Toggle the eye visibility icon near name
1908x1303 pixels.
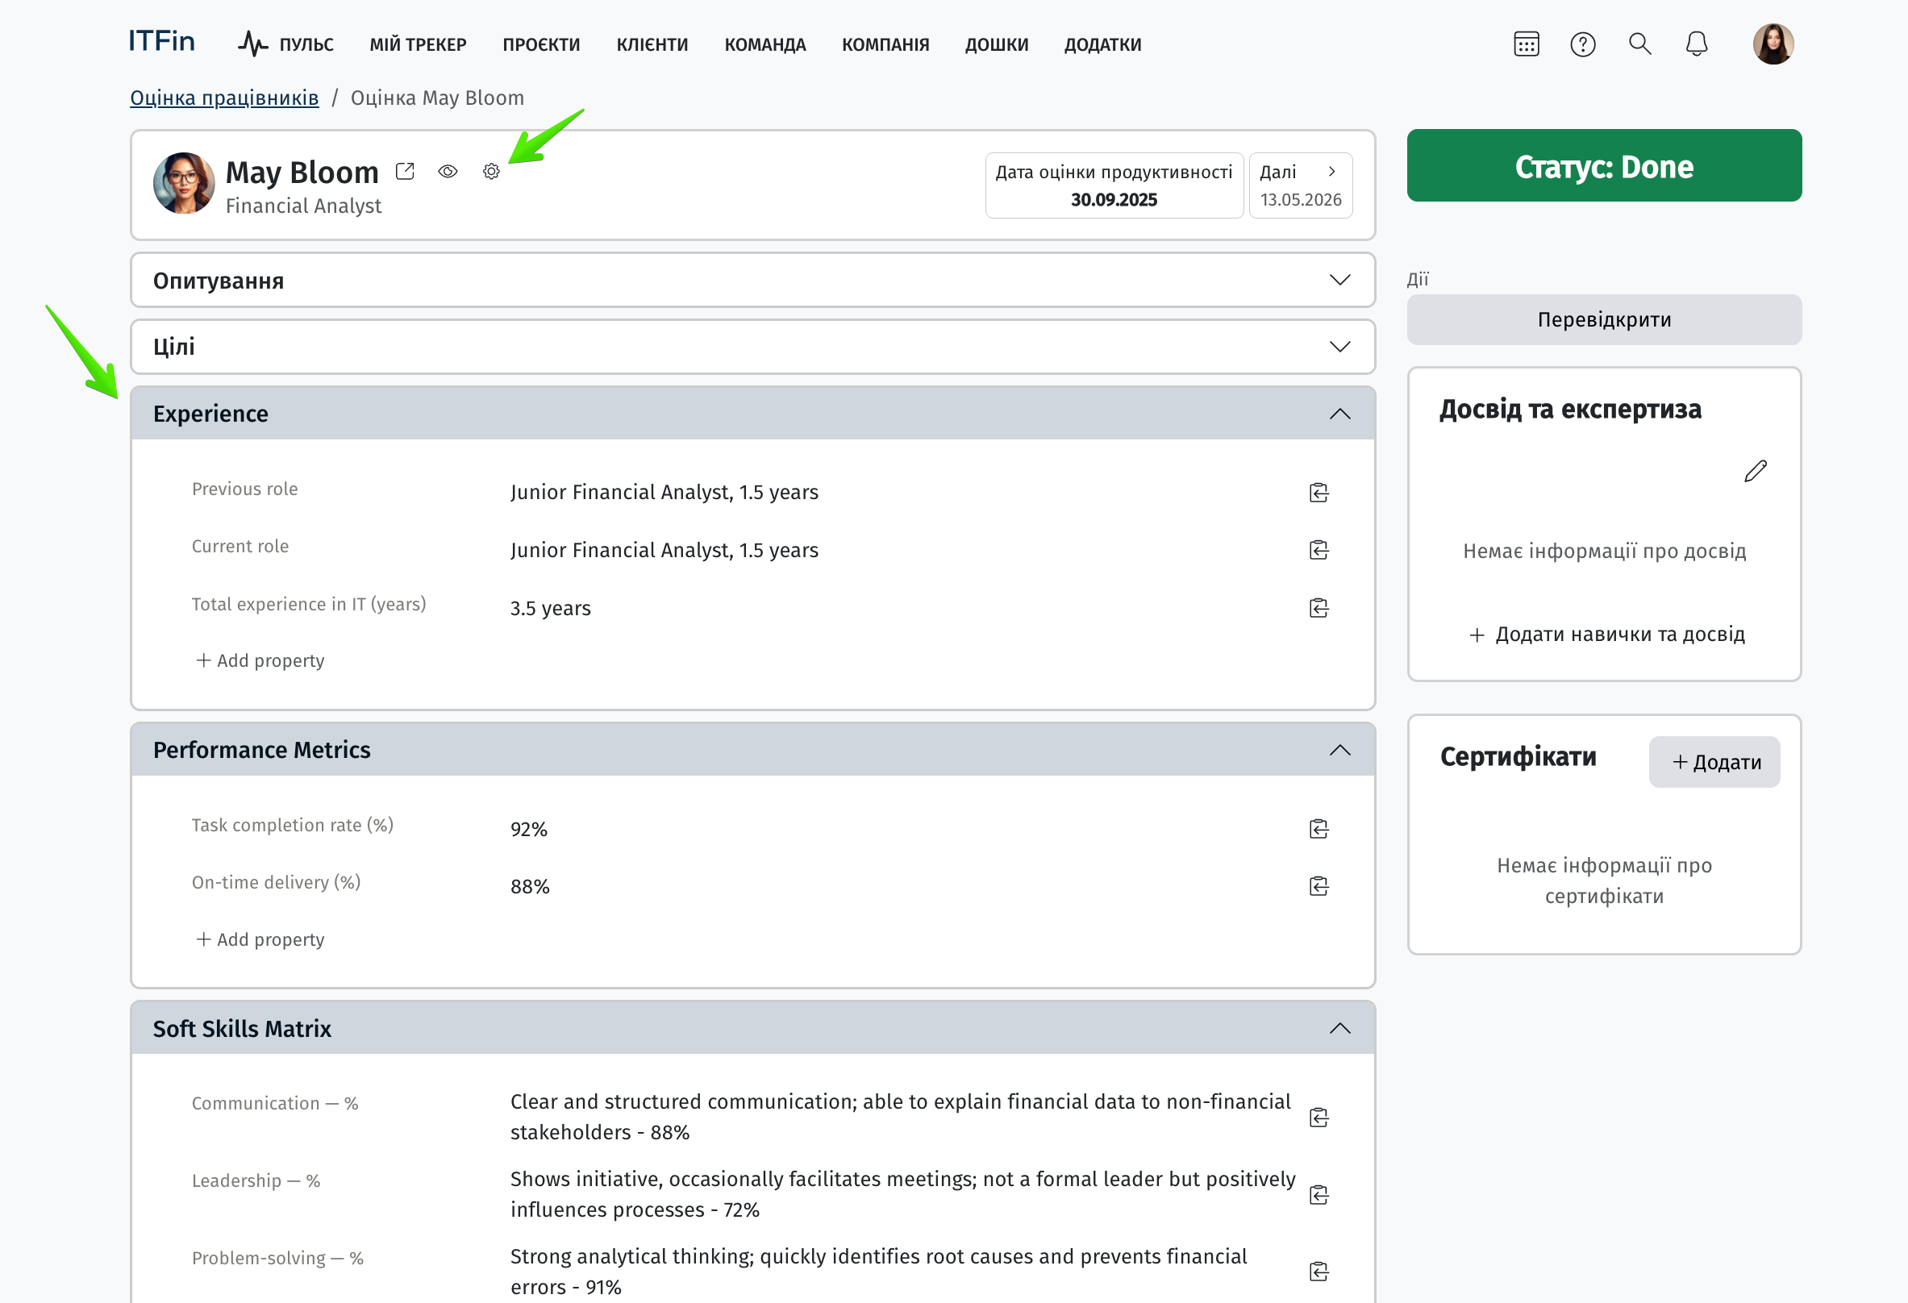coord(448,172)
